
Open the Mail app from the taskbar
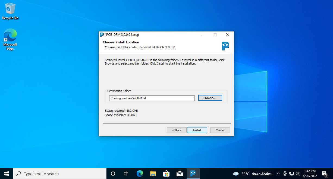point(180,174)
